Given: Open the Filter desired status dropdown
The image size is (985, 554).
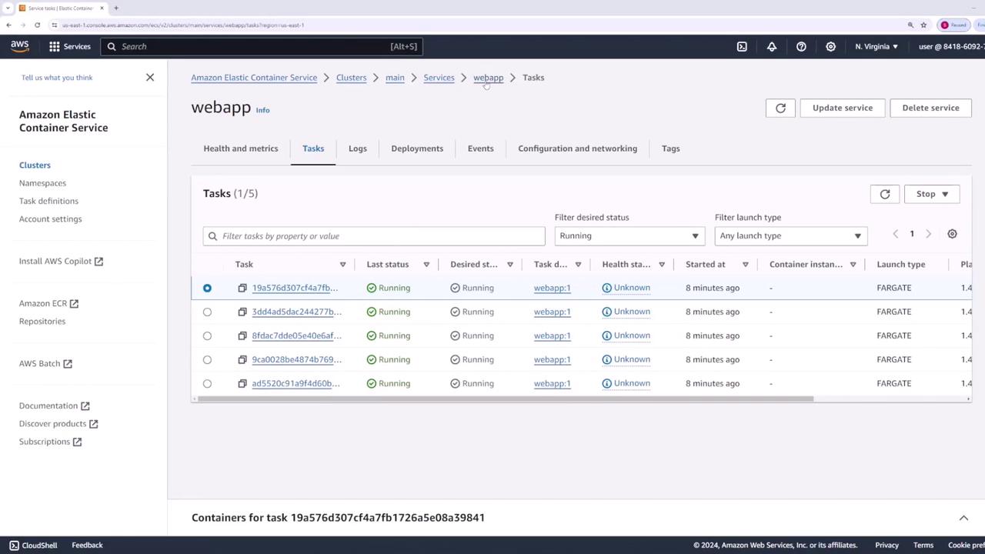Looking at the screenshot, I should coord(629,235).
